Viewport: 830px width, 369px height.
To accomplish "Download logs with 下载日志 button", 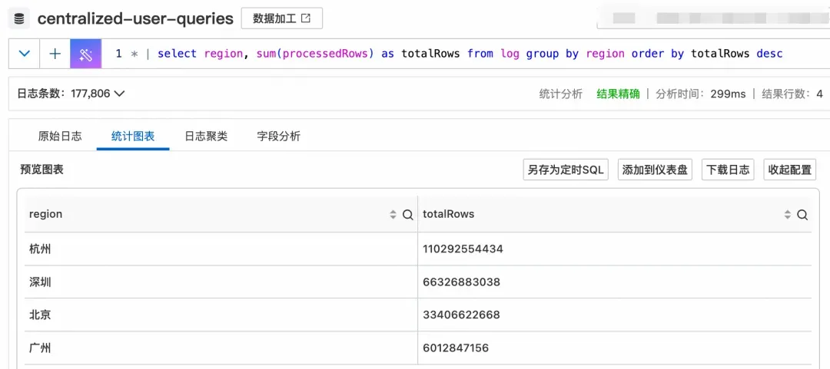I will click(x=728, y=170).
